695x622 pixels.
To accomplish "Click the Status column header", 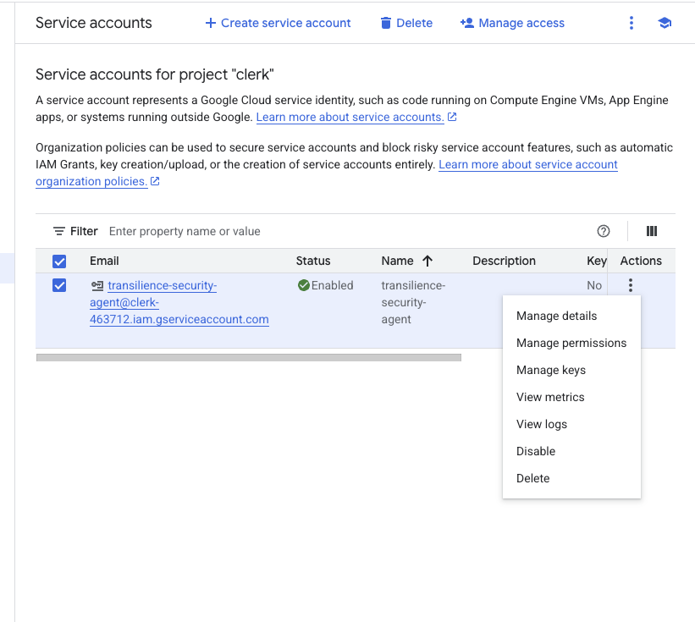I will [x=313, y=261].
